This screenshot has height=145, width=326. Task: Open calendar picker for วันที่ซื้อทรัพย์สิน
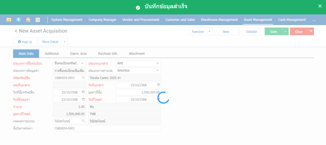(83, 92)
